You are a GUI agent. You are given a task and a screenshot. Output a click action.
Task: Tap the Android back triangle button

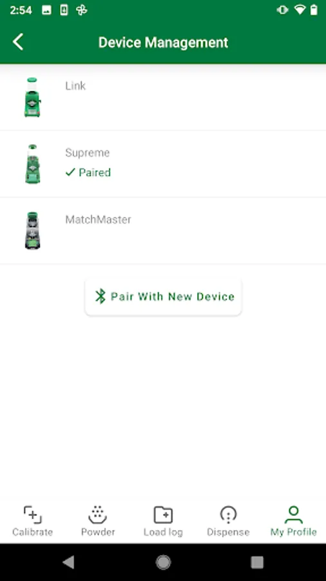tap(69, 562)
